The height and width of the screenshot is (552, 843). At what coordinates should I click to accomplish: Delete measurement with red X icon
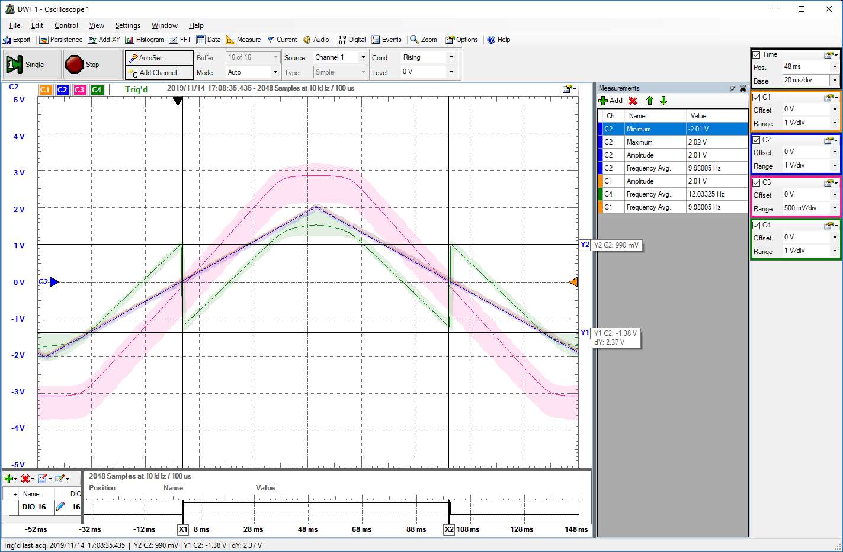[633, 101]
